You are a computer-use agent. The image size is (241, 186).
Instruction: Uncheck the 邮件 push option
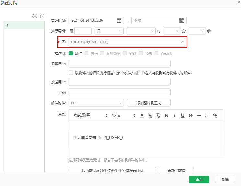71,53
